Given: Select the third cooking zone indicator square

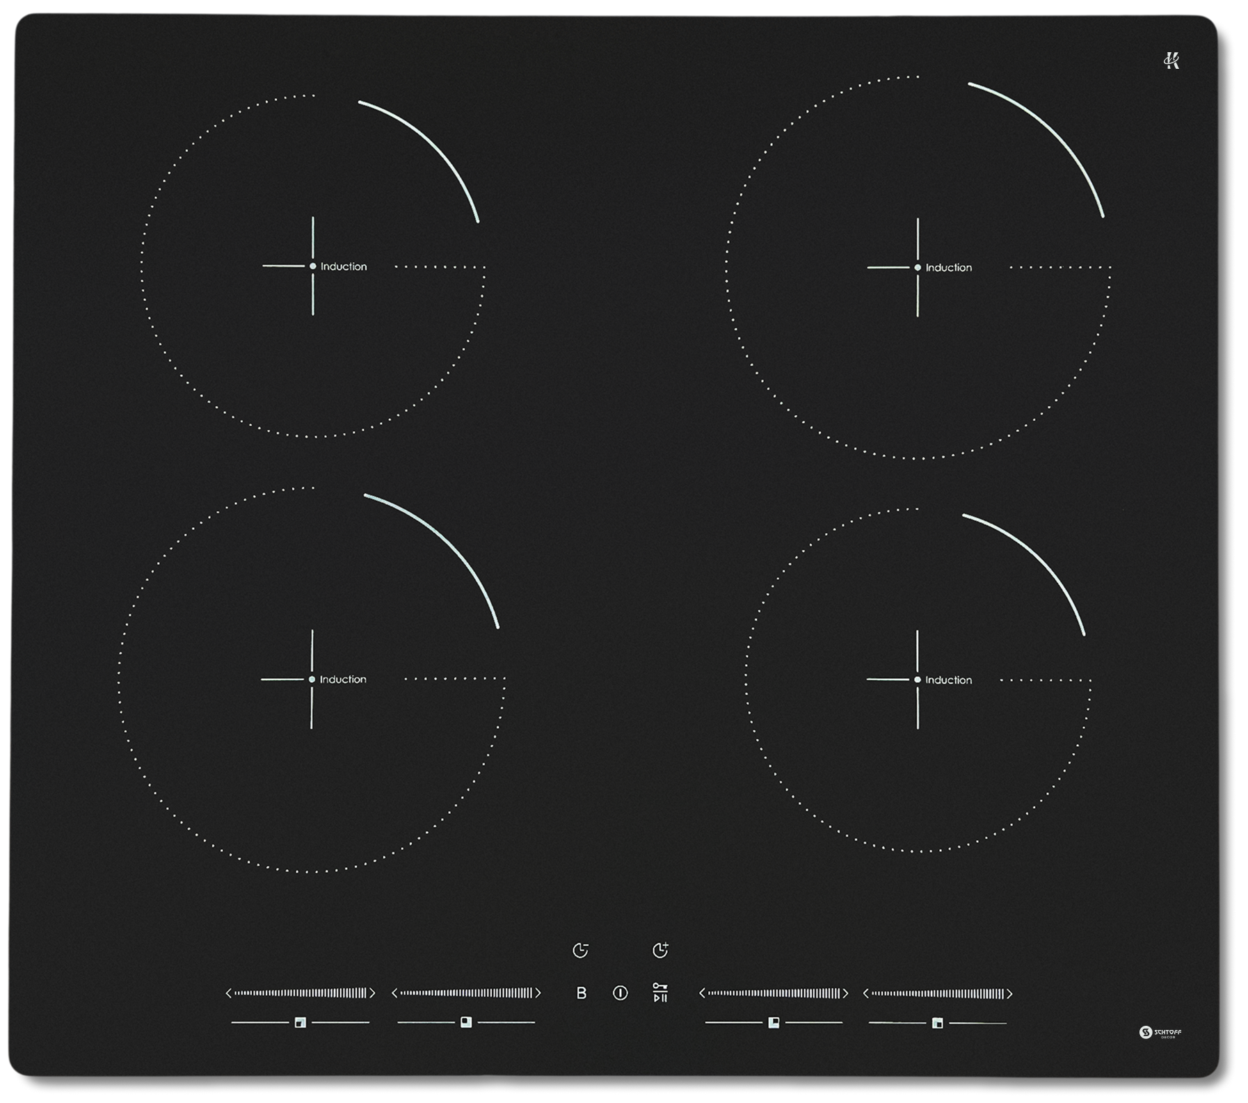Looking at the screenshot, I should (774, 1022).
